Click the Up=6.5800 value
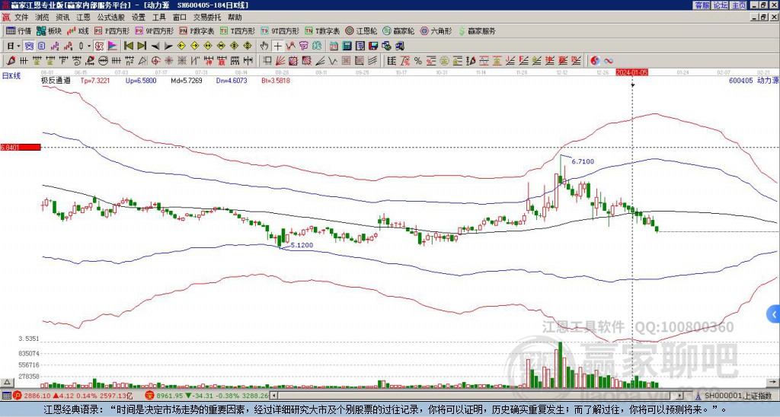Viewport: 780px width, 417px height. (x=141, y=81)
